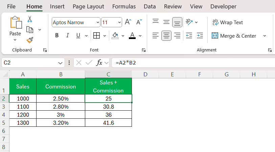Apply borders with the Borders icon
This screenshot has width=275, height=152.
click(x=96, y=36)
